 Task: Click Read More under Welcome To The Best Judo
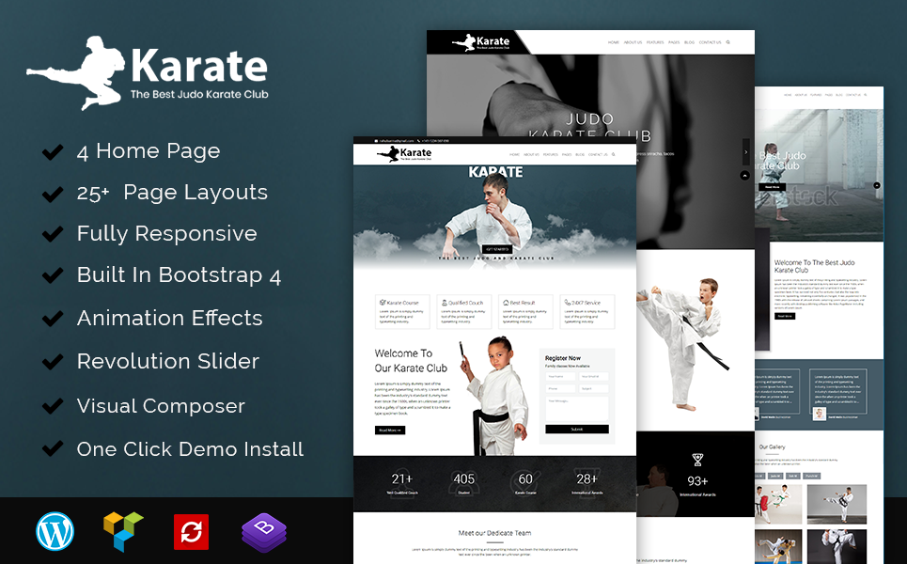point(785,317)
